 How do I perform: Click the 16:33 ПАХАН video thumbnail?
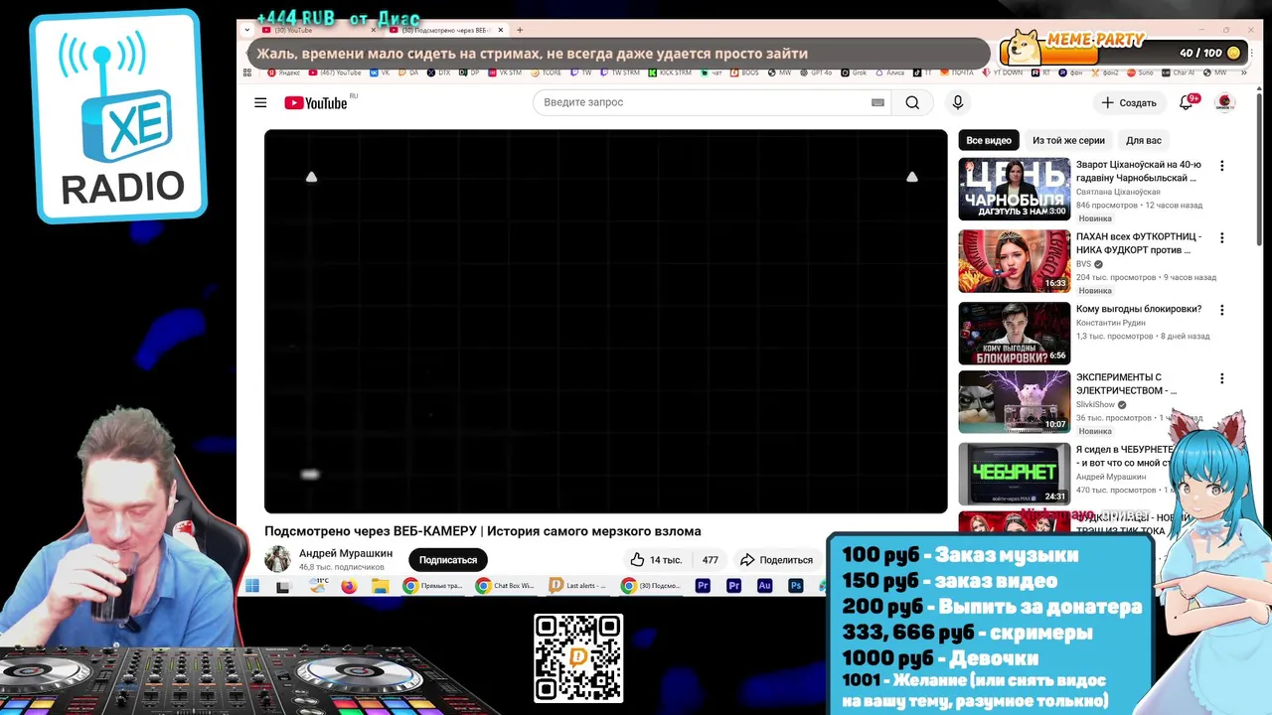(x=1015, y=261)
